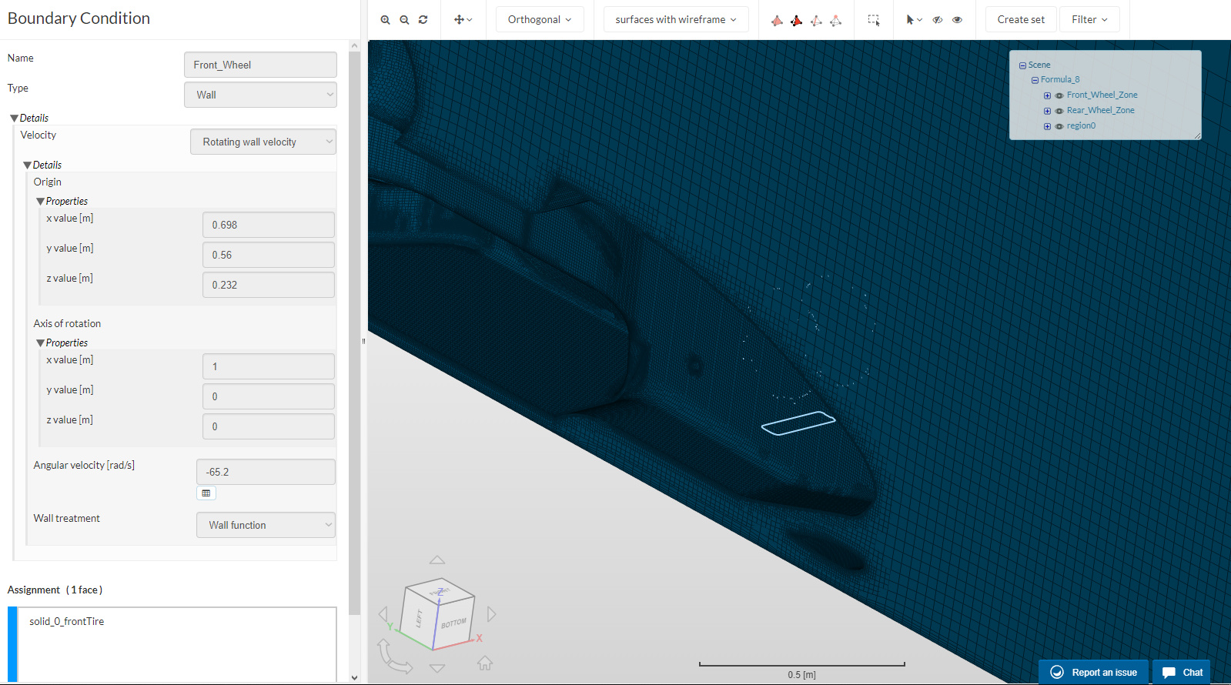Image resolution: width=1231 pixels, height=685 pixels.
Task: Open the Orthogonal projection menu
Action: pos(539,20)
